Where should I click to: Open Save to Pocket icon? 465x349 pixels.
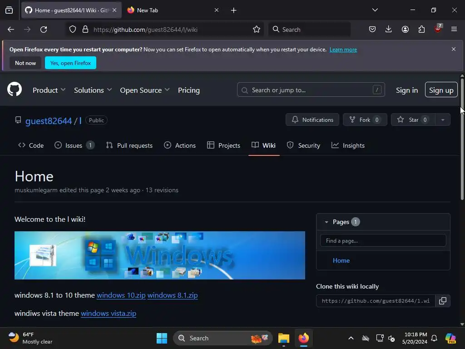coord(372,30)
